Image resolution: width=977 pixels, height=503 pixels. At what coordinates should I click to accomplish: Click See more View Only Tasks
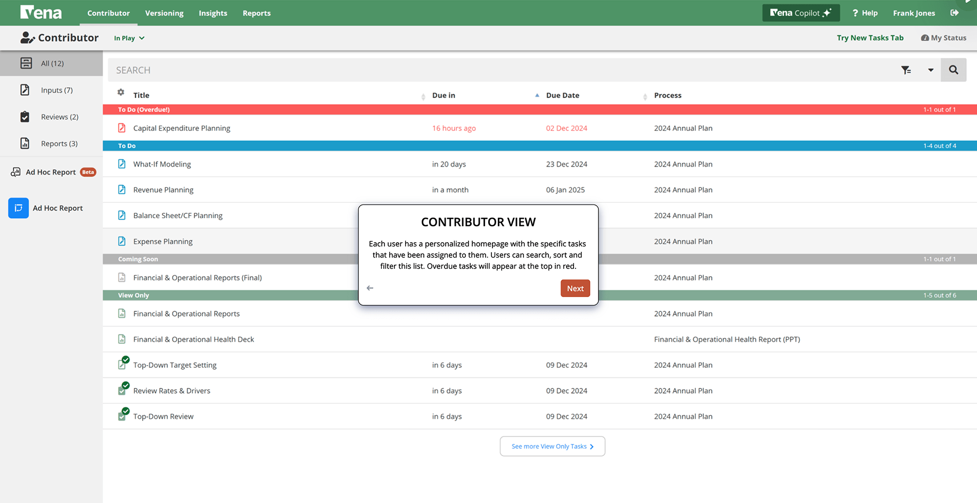click(552, 446)
